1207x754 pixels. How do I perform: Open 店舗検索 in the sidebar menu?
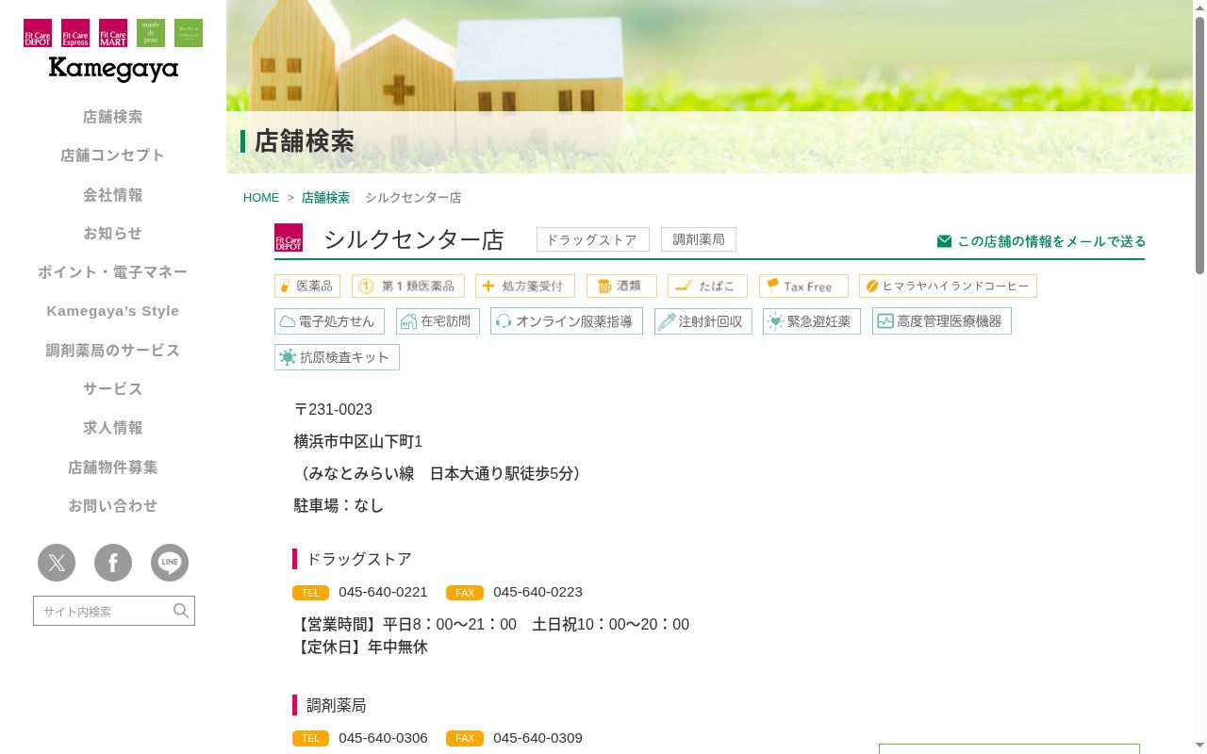[113, 117]
